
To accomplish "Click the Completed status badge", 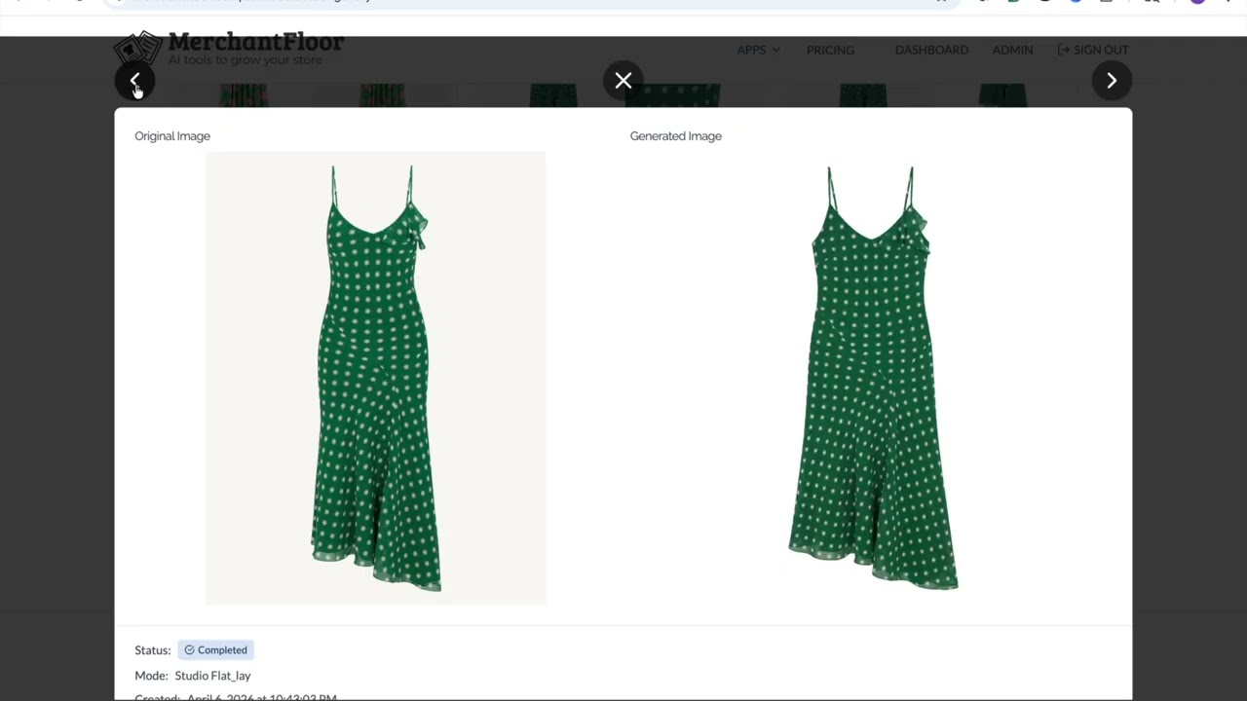I will pyautogui.click(x=215, y=649).
